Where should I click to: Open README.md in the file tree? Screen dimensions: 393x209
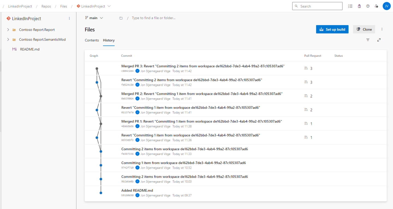30,49
